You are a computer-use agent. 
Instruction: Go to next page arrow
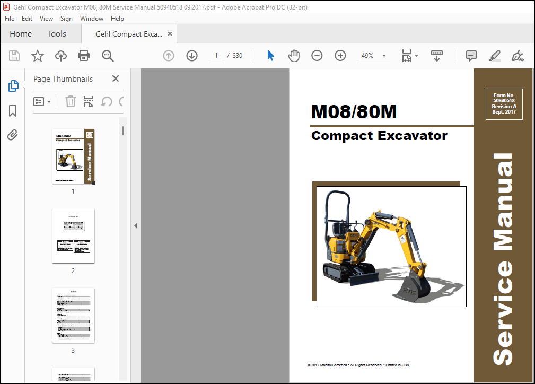(192, 55)
